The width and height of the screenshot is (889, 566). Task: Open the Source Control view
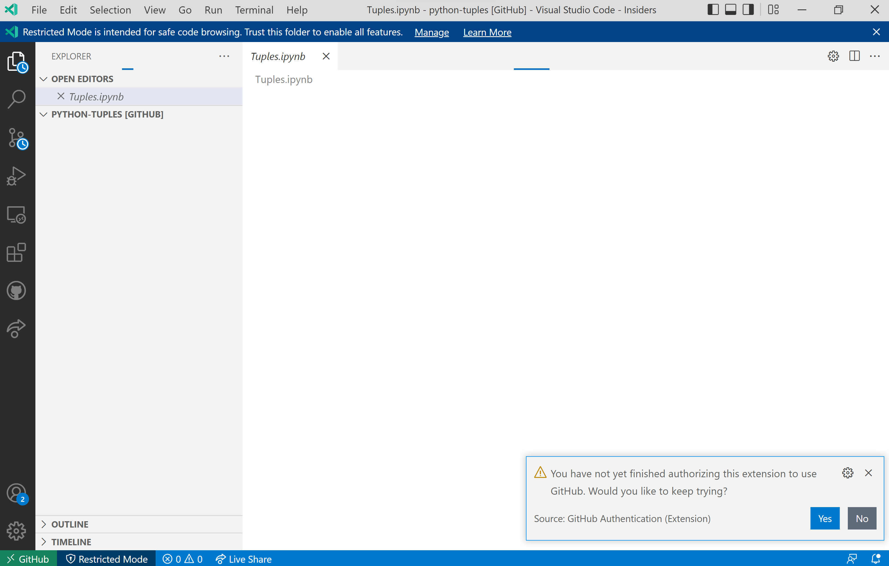(16, 137)
